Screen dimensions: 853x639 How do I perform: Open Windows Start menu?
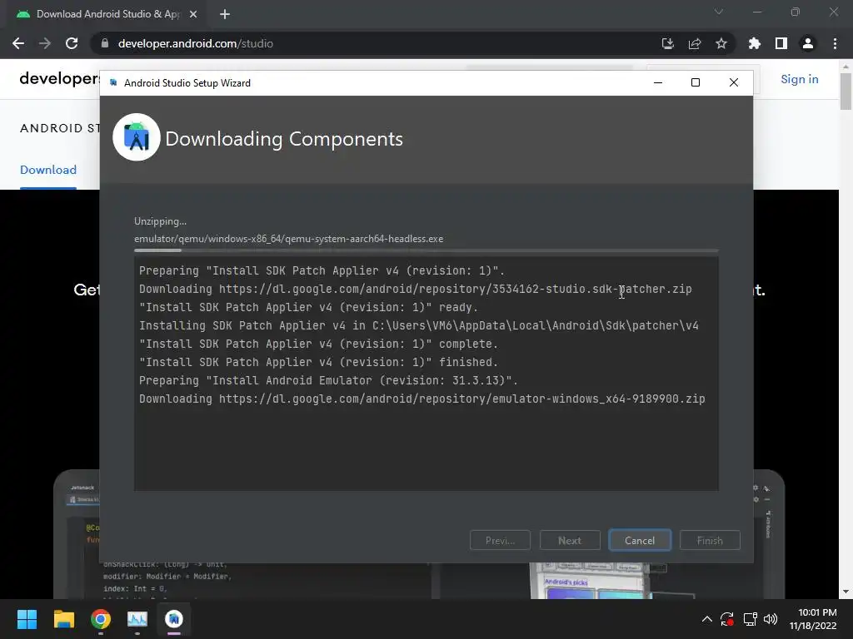(x=27, y=619)
